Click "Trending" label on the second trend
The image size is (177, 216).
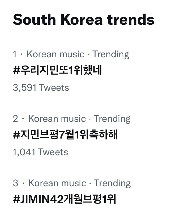pos(112,119)
